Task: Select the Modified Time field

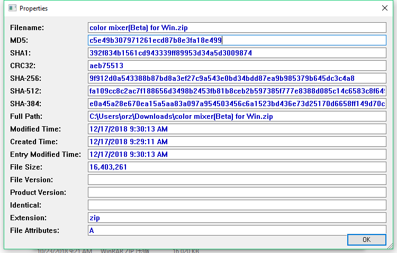Action: [x=237, y=129]
